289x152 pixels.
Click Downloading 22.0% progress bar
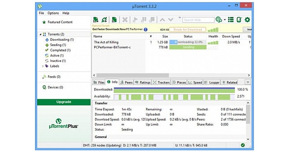pyautogui.click(x=188, y=42)
